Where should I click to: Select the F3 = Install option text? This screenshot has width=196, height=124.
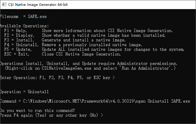pos(19,40)
